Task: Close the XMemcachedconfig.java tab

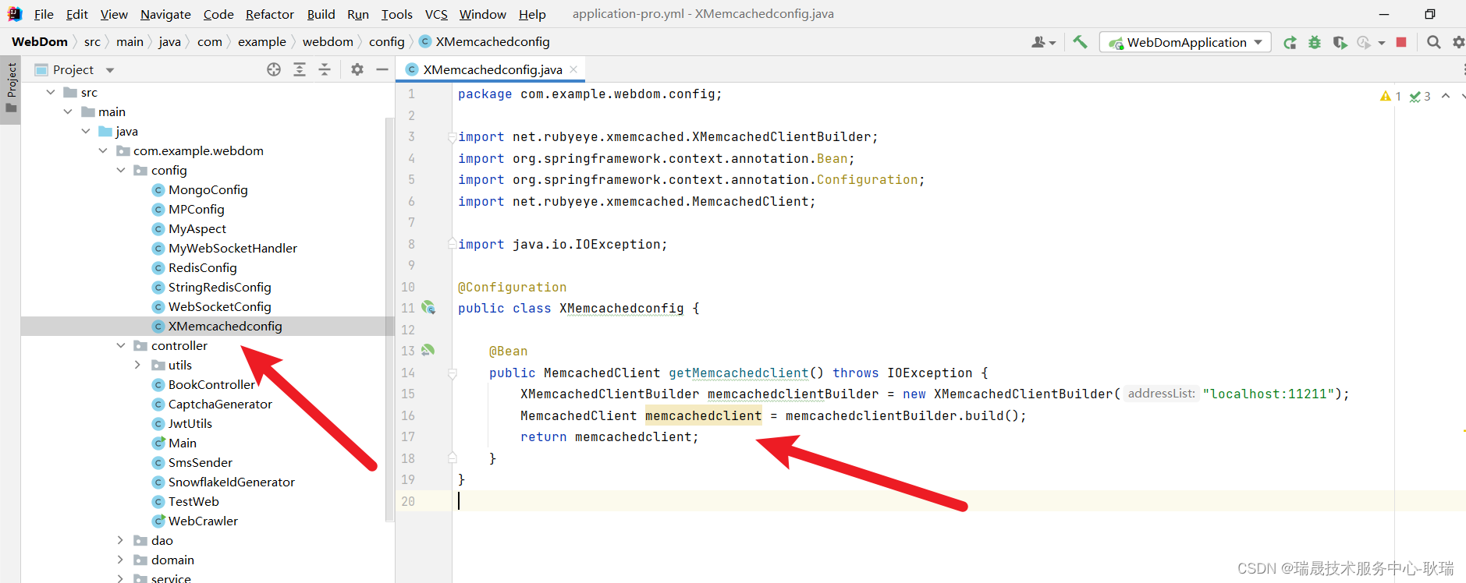Action: tap(573, 69)
